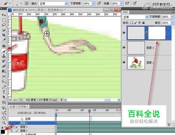
Task: Reset default foreground and background colors
Action: (2, 127)
